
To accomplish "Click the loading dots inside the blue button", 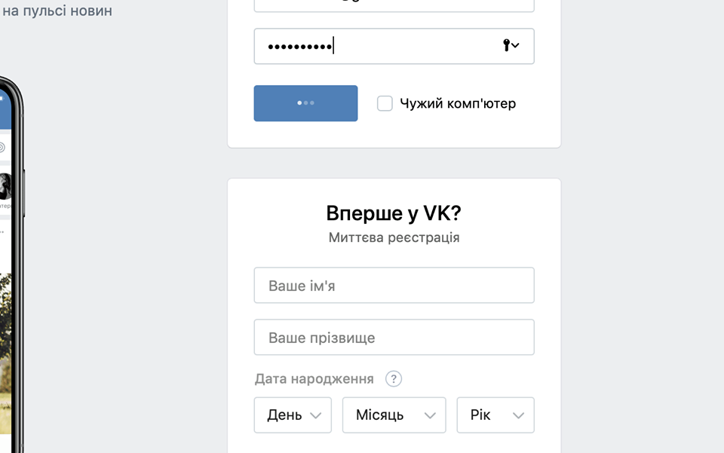I will point(305,103).
